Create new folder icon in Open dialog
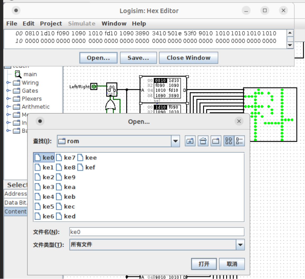This screenshot has width=305, height=279. click(x=216, y=141)
